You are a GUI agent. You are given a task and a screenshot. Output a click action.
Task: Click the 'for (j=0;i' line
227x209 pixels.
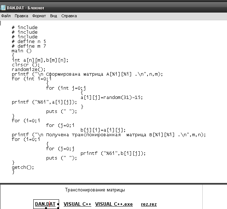(60, 125)
